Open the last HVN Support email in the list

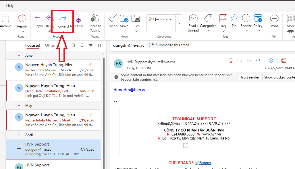(x=53, y=165)
